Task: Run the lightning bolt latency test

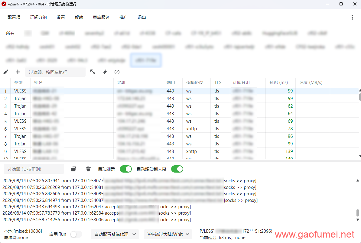Action: pyautogui.click(x=105, y=72)
